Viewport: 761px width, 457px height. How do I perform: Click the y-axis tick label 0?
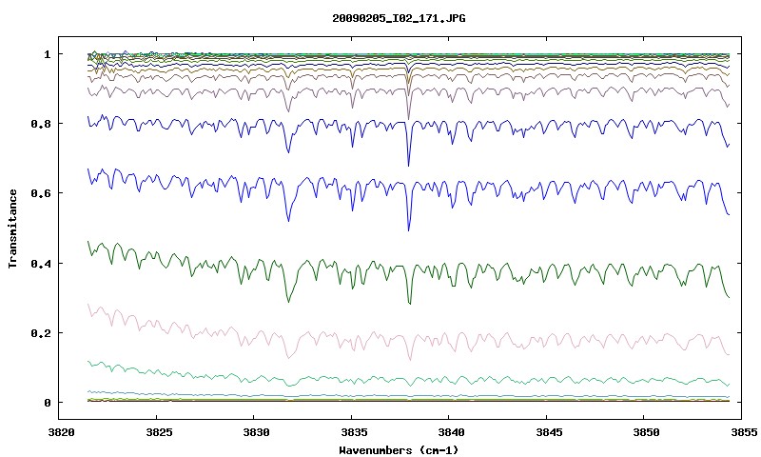(47, 403)
